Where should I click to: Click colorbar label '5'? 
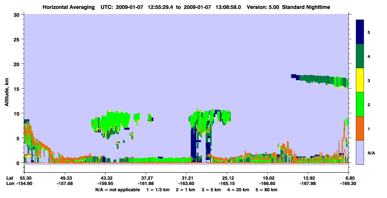click(x=369, y=32)
